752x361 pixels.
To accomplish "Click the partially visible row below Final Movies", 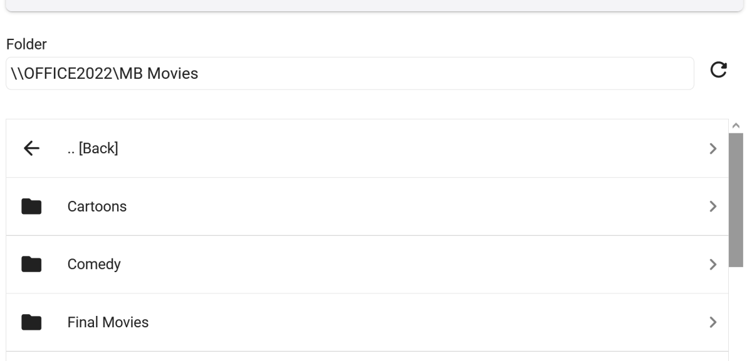I will (x=367, y=357).
